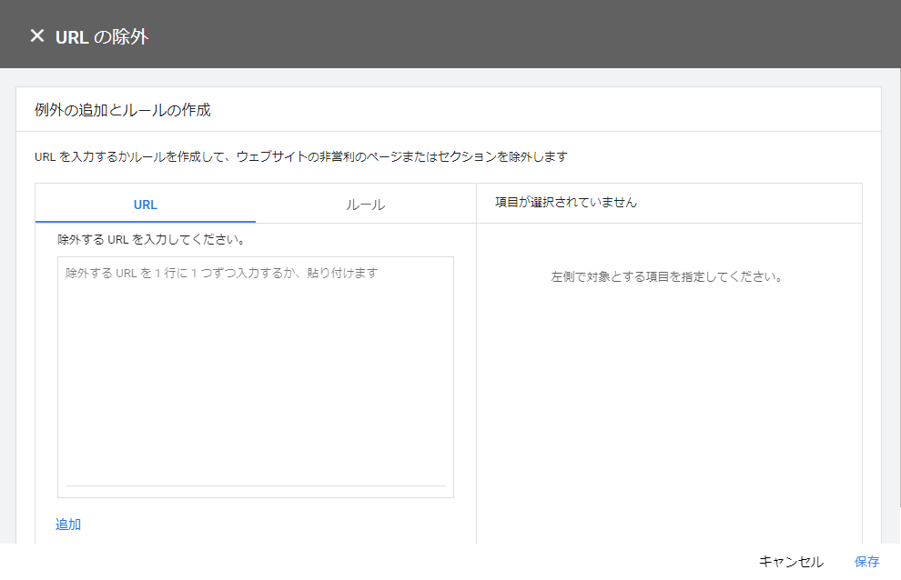This screenshot has height=580, width=901.
Task: Click the 項目が選択されていません panel header
Action: [565, 203]
